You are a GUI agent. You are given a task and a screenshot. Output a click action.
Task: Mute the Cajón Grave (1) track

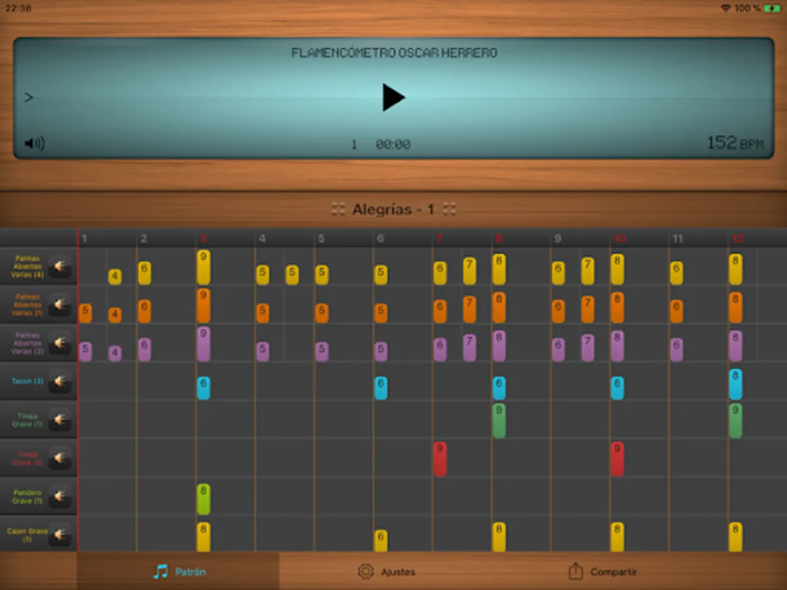[x=60, y=535]
